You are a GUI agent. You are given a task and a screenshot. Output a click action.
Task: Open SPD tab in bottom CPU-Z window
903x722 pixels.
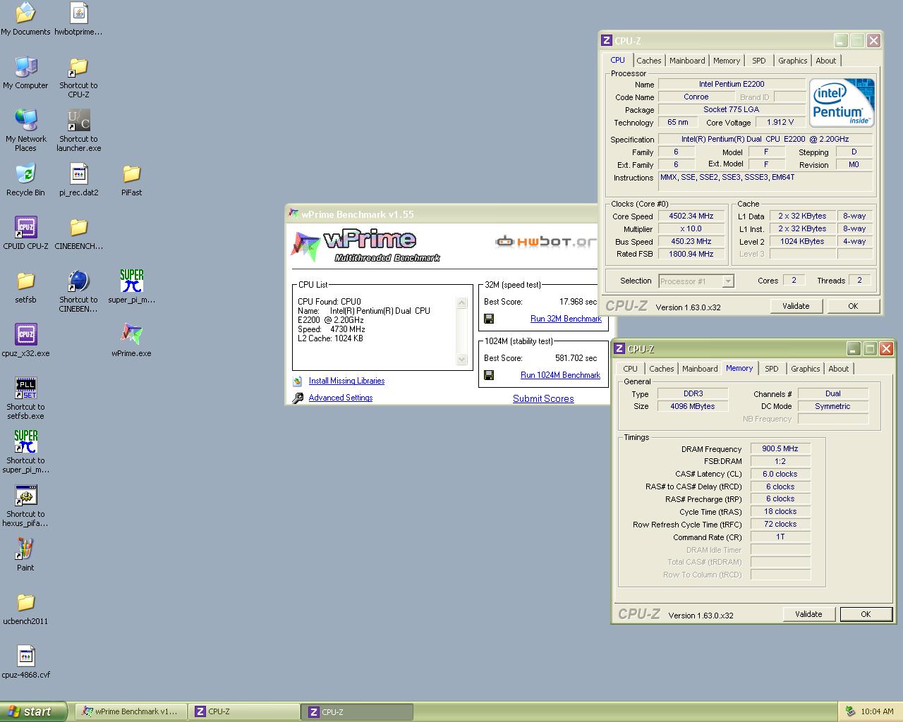(772, 369)
